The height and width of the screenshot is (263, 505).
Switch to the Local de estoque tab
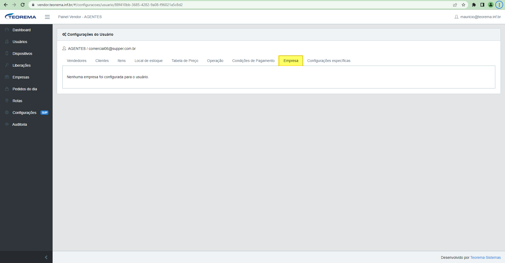tap(149, 61)
